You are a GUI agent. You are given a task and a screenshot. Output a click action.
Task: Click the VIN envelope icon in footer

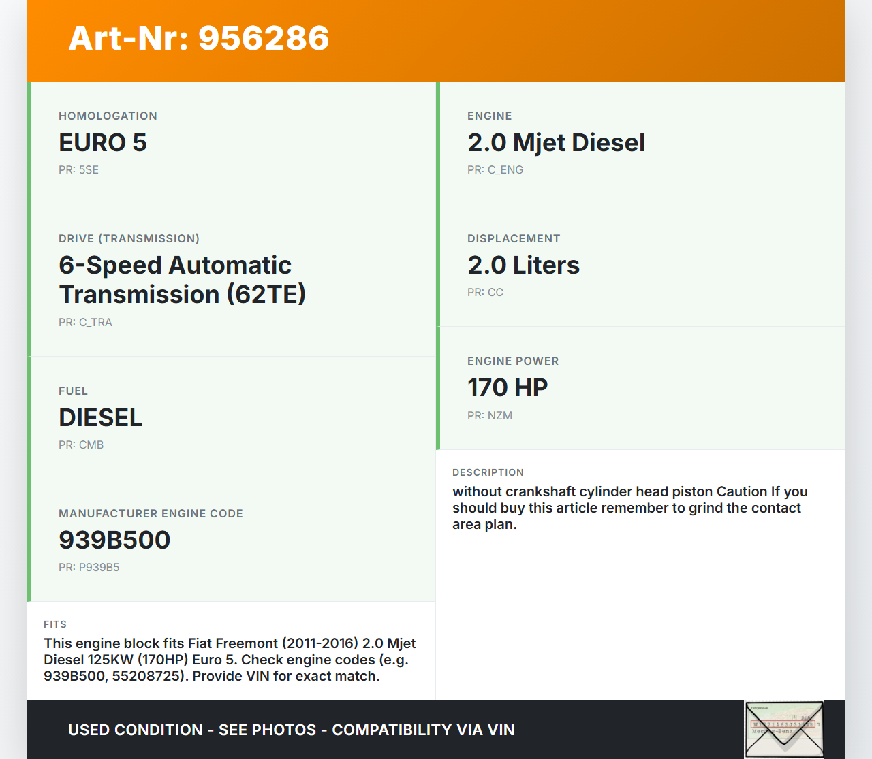[x=784, y=730]
